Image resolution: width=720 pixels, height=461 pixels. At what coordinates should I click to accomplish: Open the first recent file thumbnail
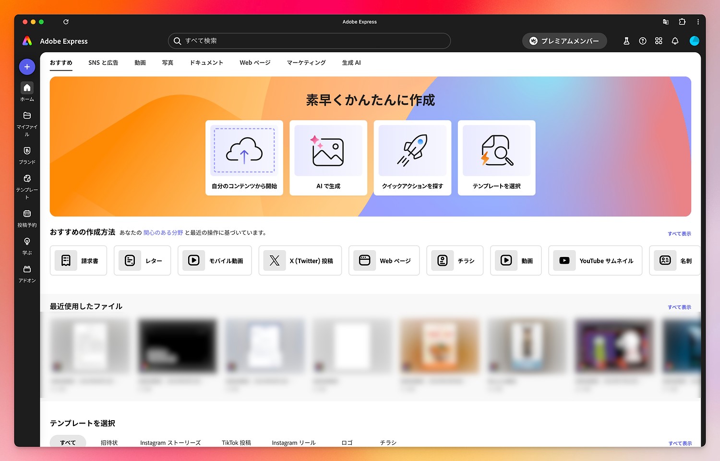pos(90,347)
